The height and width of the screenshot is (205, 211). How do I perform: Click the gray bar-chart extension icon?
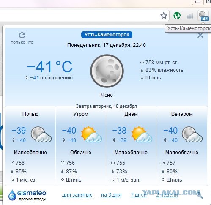click(190, 16)
